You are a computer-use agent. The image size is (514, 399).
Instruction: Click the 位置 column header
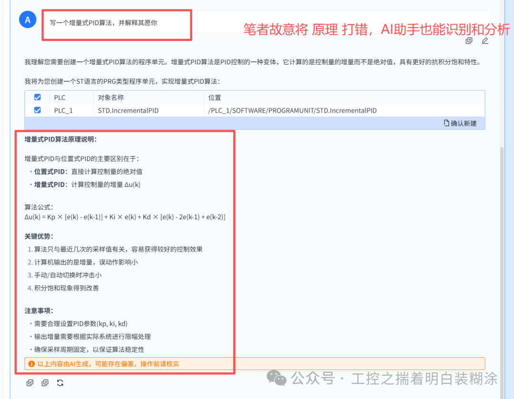click(215, 97)
